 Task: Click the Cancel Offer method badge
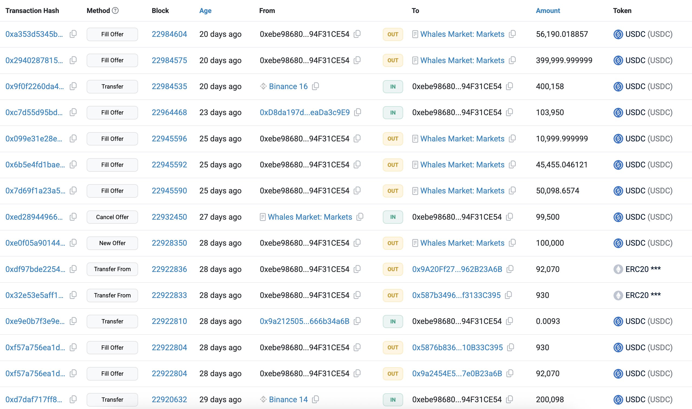click(x=112, y=217)
